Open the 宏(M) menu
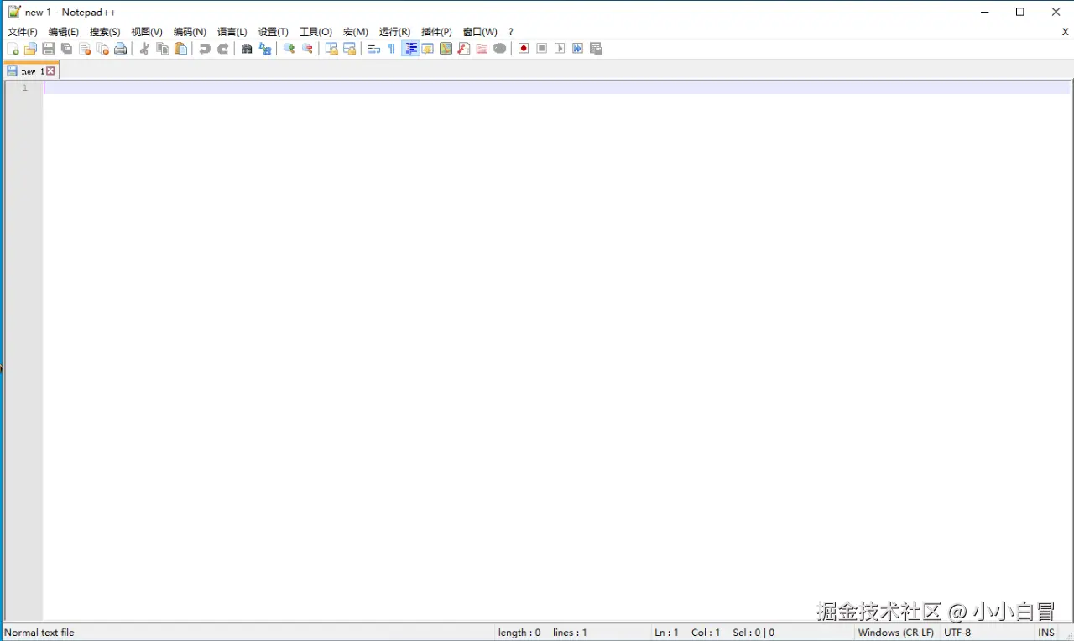1074x641 pixels. click(356, 32)
